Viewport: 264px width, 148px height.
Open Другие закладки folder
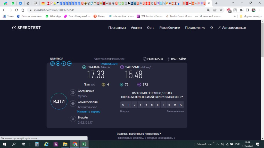pos(251,16)
